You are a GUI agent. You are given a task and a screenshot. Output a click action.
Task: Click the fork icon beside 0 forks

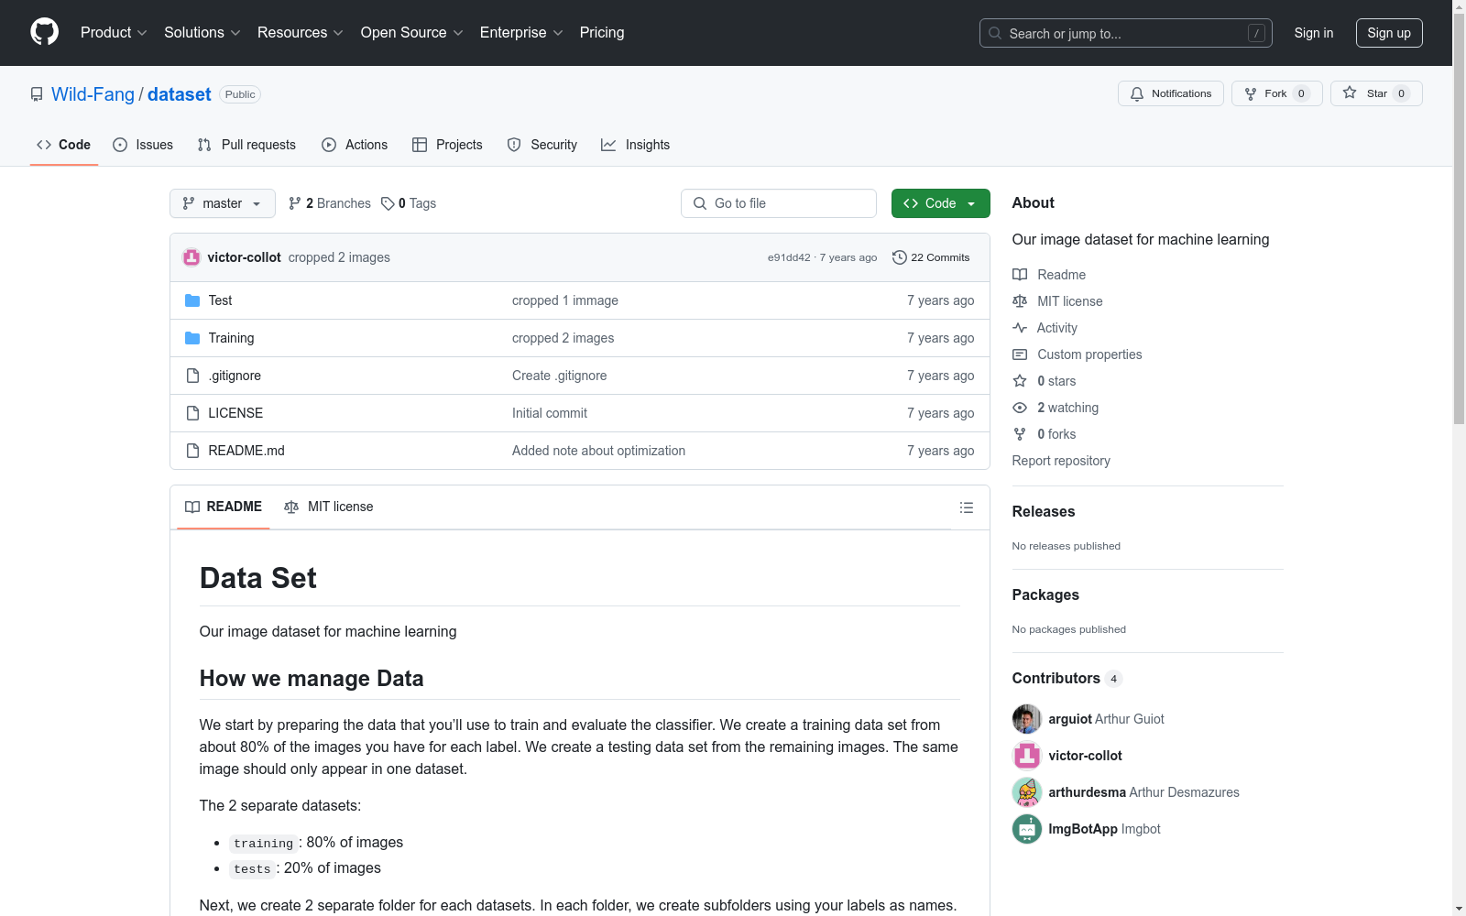click(1020, 434)
